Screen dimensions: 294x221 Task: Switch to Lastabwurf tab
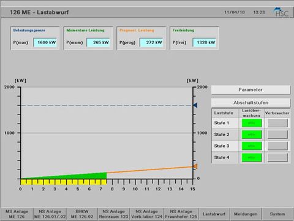click(x=214, y=214)
